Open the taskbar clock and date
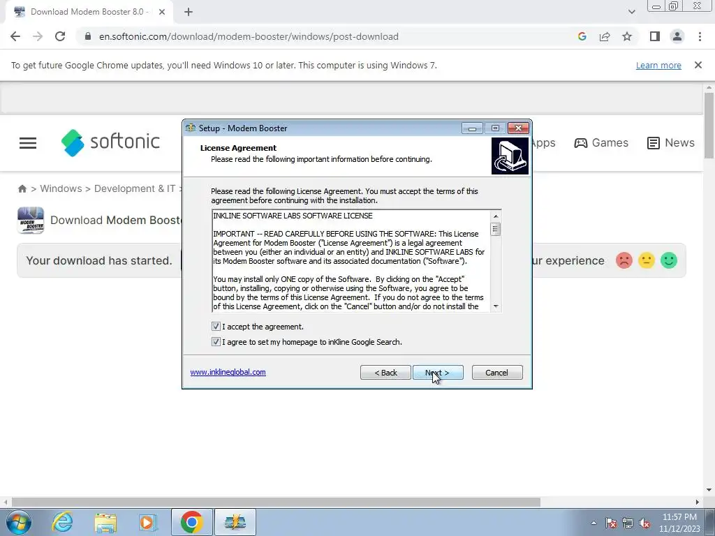The image size is (715, 536). click(x=679, y=523)
